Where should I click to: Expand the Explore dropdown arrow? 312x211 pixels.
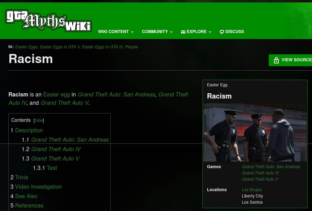210,32
